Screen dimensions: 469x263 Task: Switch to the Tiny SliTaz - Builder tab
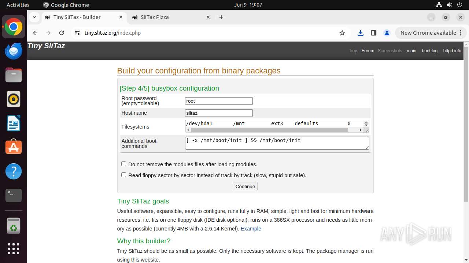(84, 17)
